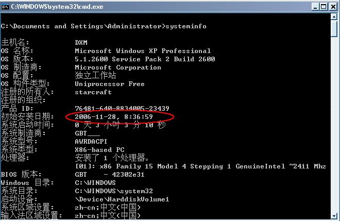Click the 5.1.2600 Service Pack 2 version line
The image size is (340, 221).
click(145, 59)
